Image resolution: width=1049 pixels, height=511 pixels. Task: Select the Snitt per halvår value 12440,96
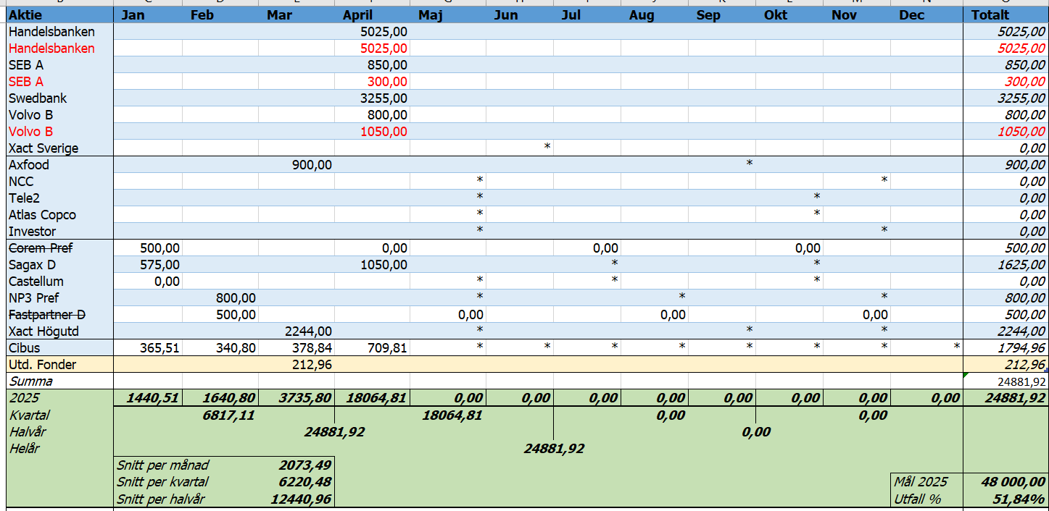coord(301,499)
